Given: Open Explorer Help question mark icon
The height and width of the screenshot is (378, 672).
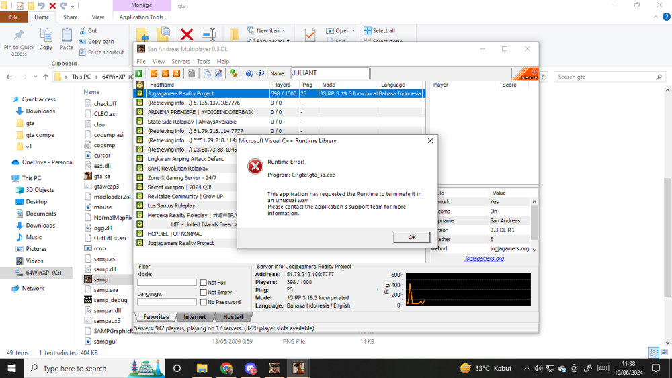Looking at the screenshot, I should point(666,17).
